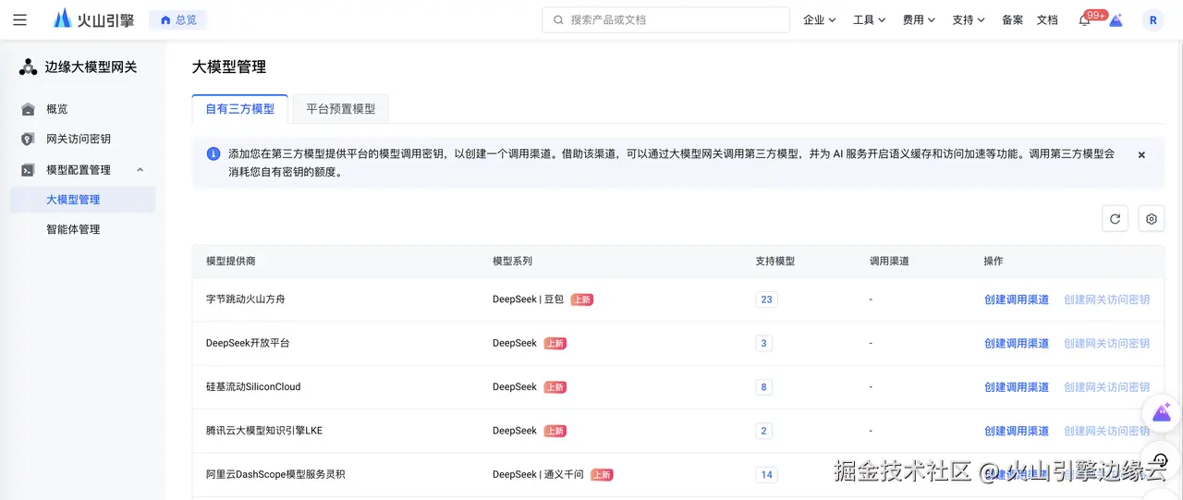Viewport: 1183px width, 500px height.
Task: Click the 上新 badge in 字节跳动火山方舟 row
Action: [581, 299]
